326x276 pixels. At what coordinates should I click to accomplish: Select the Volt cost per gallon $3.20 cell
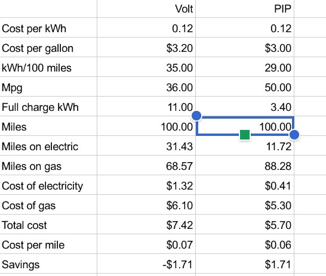coord(146,47)
